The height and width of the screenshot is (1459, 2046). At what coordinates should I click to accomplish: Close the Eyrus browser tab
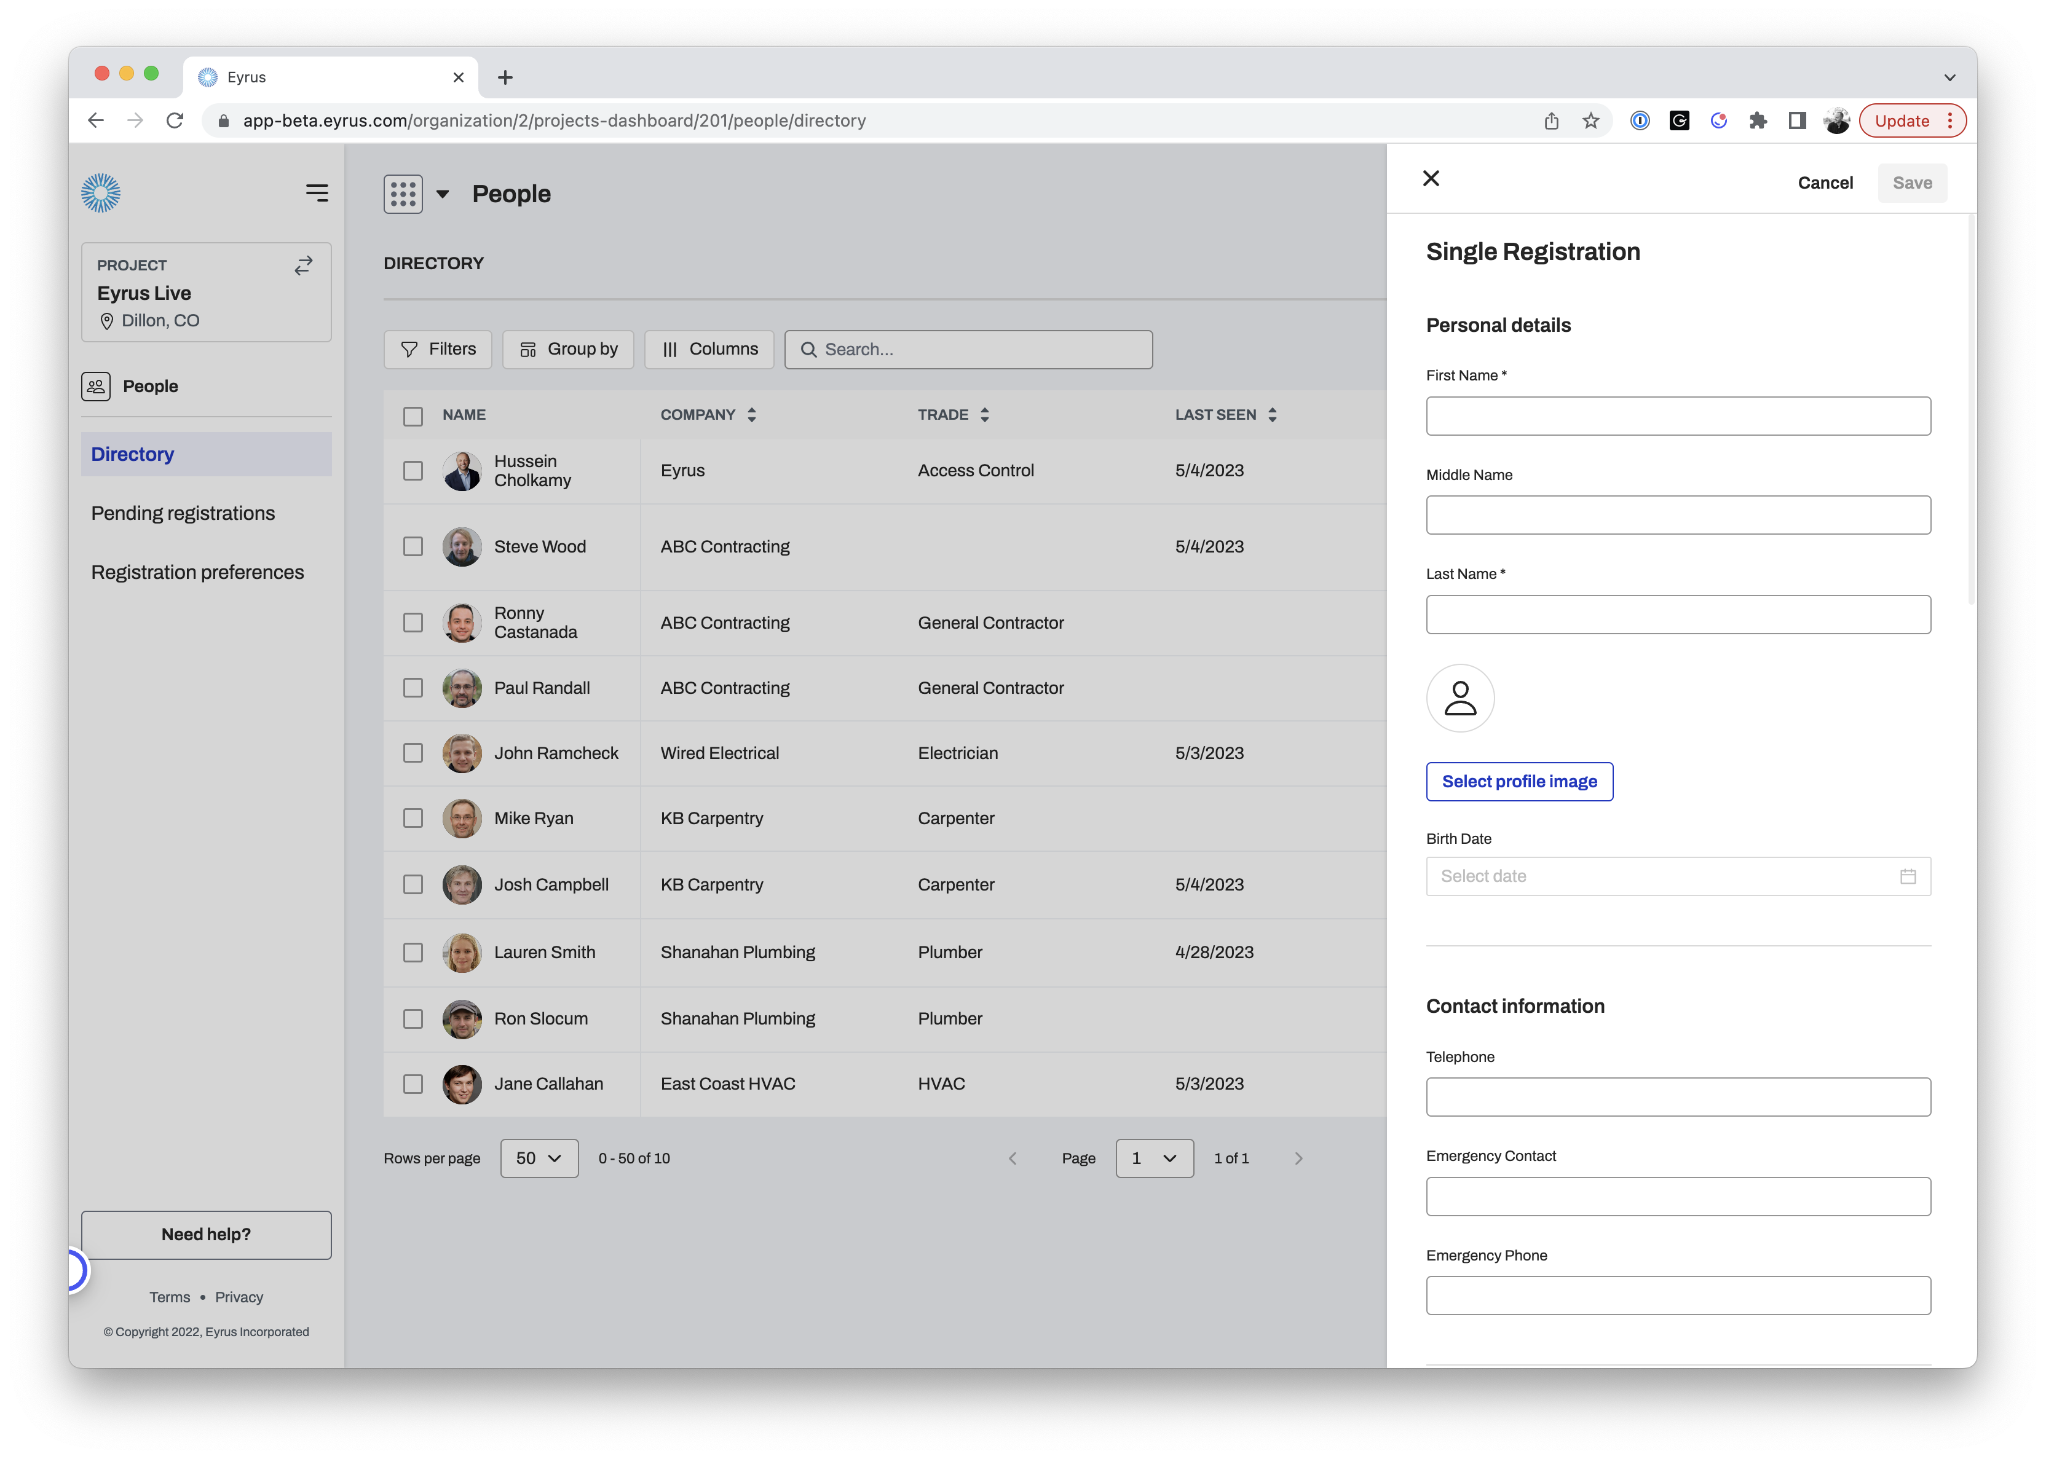458,77
